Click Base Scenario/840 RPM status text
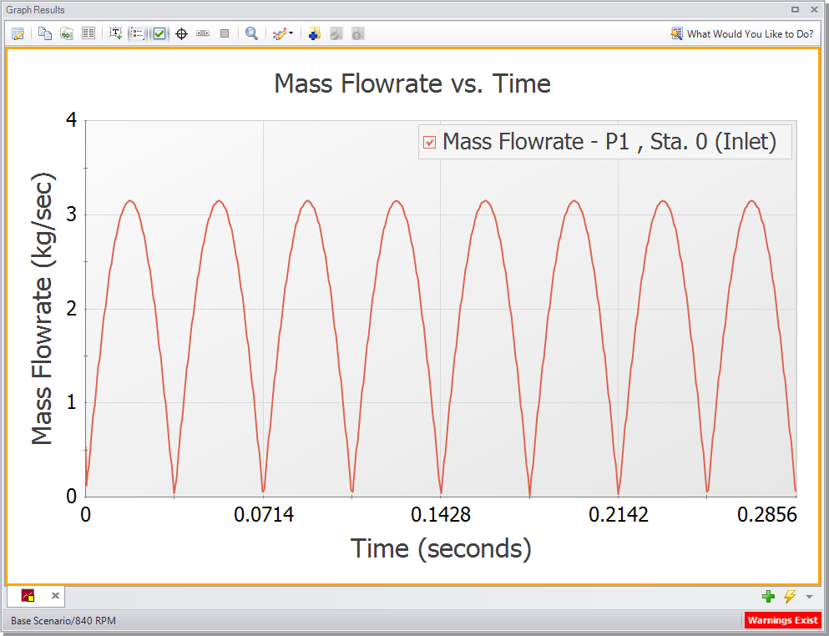The image size is (829, 636). (63, 621)
